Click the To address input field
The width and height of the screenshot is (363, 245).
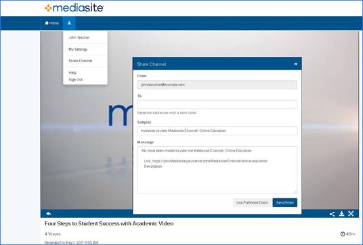coord(217,104)
